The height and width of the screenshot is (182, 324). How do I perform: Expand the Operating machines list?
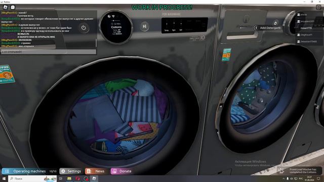[x=29, y=171]
